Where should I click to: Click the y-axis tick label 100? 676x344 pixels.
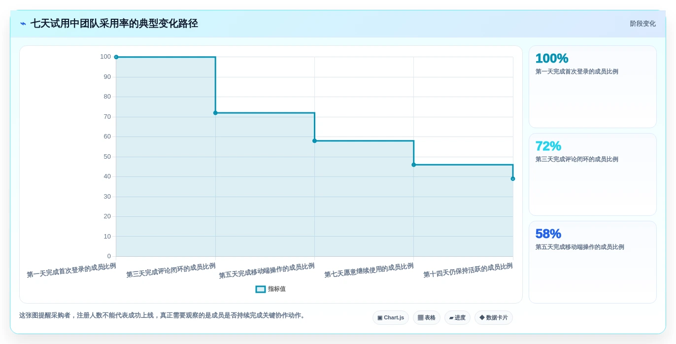[105, 57]
